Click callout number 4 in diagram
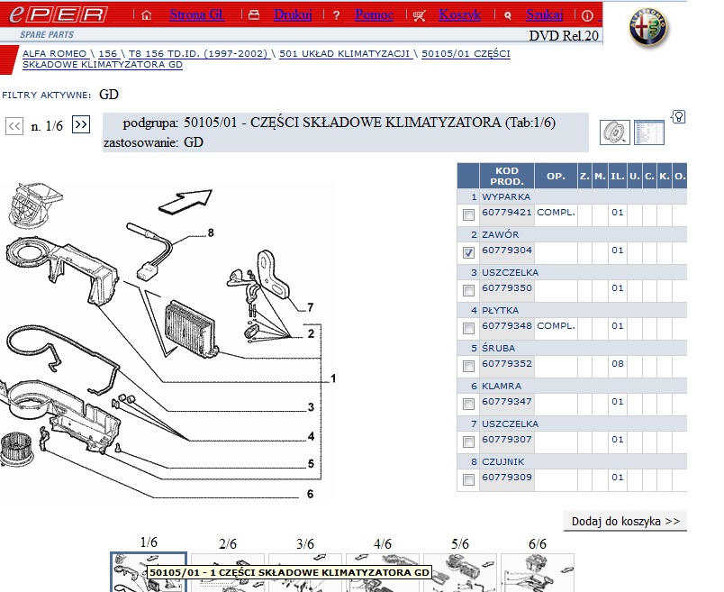 (311, 437)
